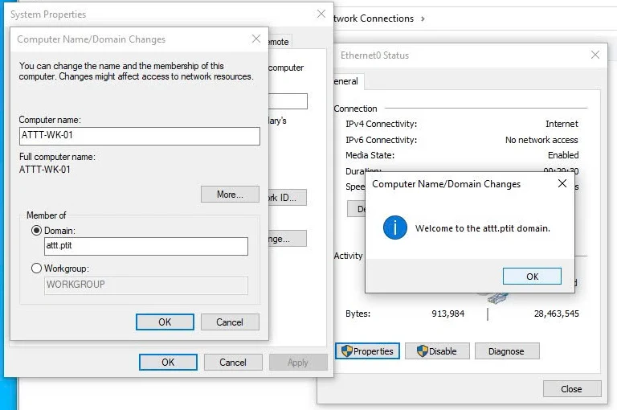Open the More... button in Computer Name dialog
The width and height of the screenshot is (617, 410).
click(230, 195)
